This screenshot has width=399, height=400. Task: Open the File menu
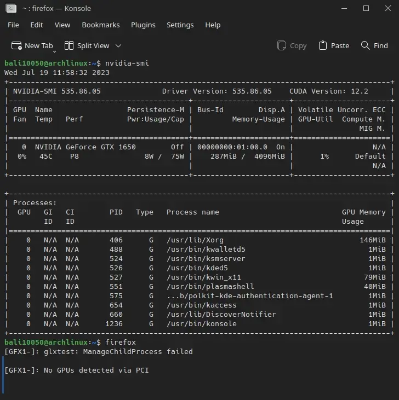[13, 25]
